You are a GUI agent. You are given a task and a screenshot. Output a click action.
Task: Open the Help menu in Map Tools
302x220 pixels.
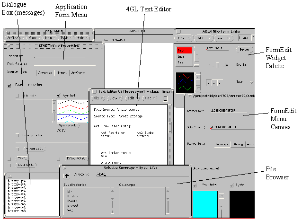pyautogui.click(x=82, y=38)
